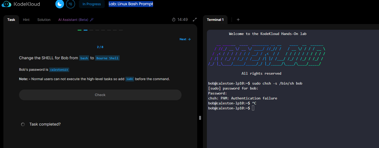379x148 pixels.
Task: Select the Terminal 1 tab
Action: click(215, 20)
